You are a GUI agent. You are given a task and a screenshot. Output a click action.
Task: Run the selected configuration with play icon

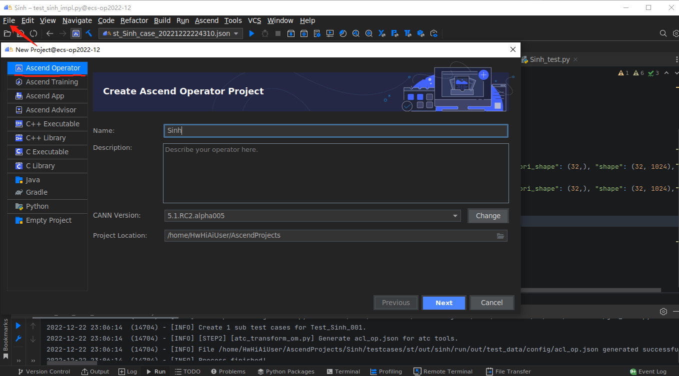click(x=251, y=33)
